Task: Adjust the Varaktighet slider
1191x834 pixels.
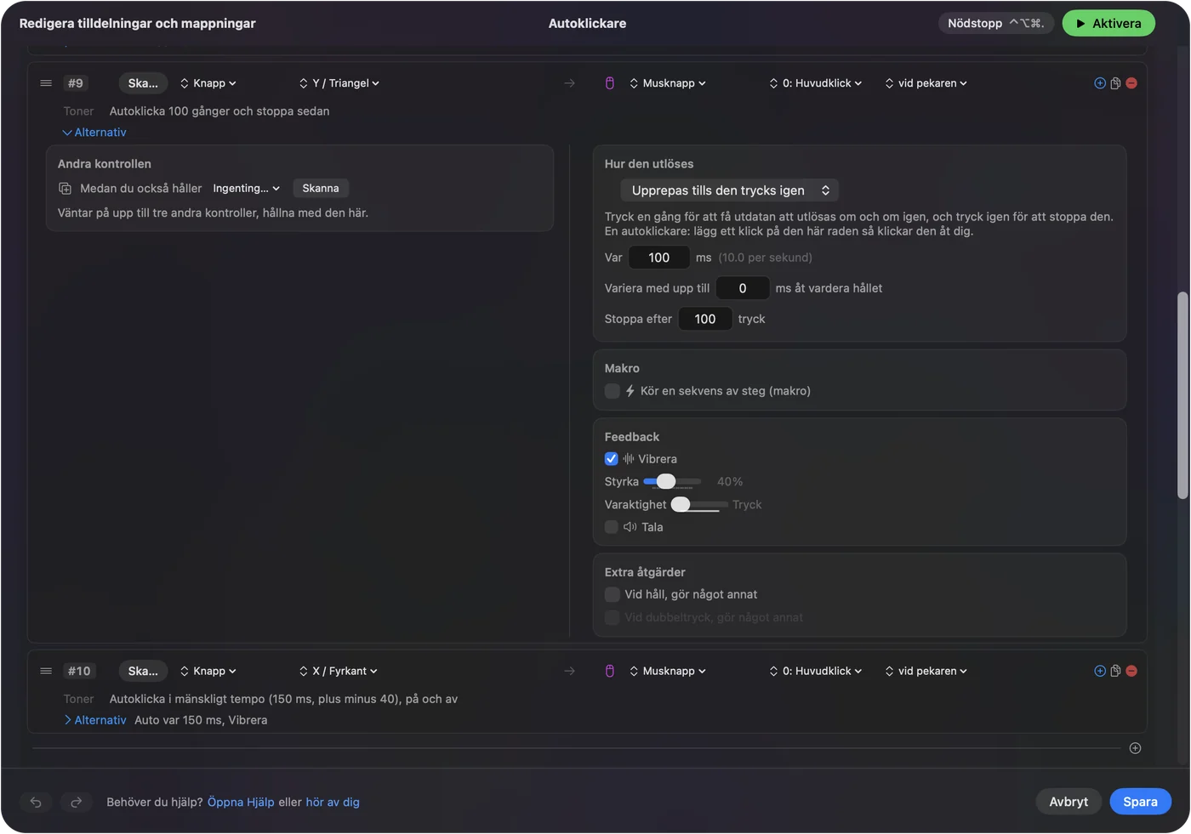Action: click(699, 505)
